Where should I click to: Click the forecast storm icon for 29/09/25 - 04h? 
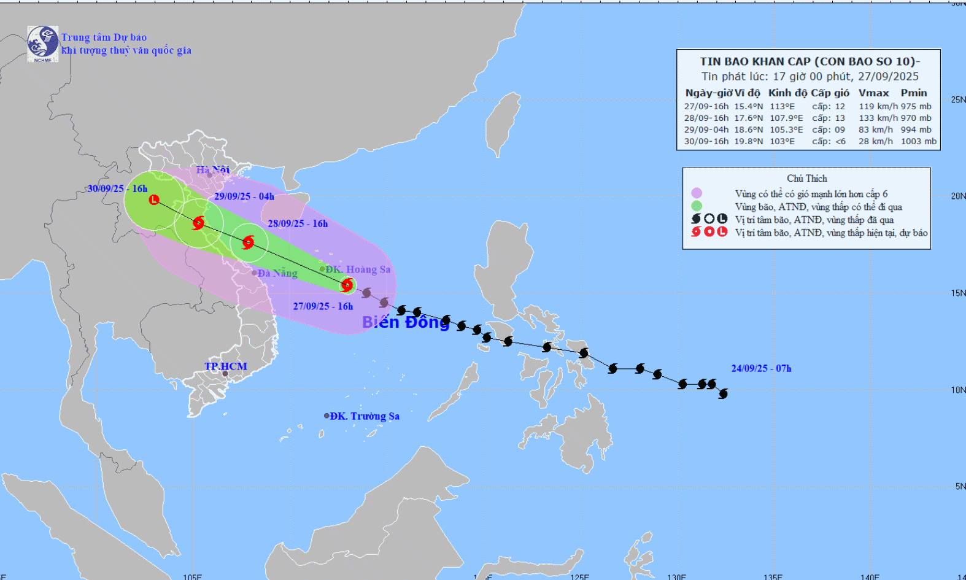coord(198,223)
